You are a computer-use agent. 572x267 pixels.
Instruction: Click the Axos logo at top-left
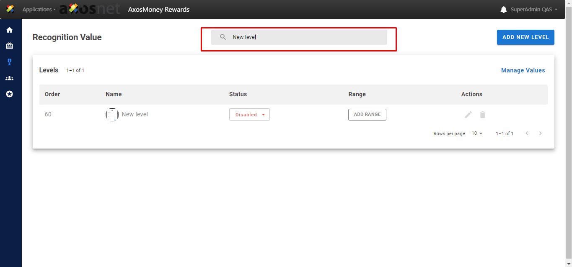coord(10,9)
